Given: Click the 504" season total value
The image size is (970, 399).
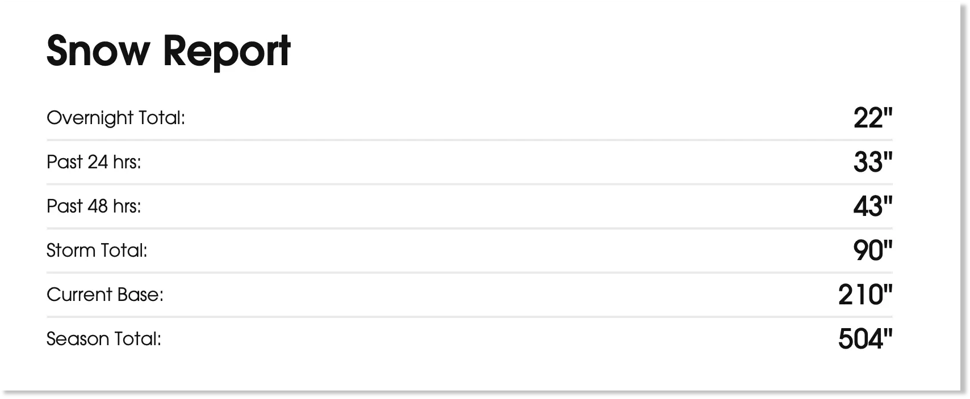Looking at the screenshot, I should (x=866, y=339).
